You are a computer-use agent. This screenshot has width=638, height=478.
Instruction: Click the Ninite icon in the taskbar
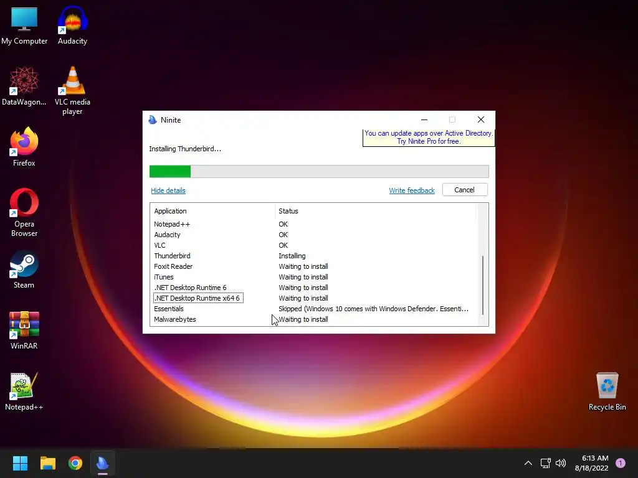pyautogui.click(x=103, y=463)
